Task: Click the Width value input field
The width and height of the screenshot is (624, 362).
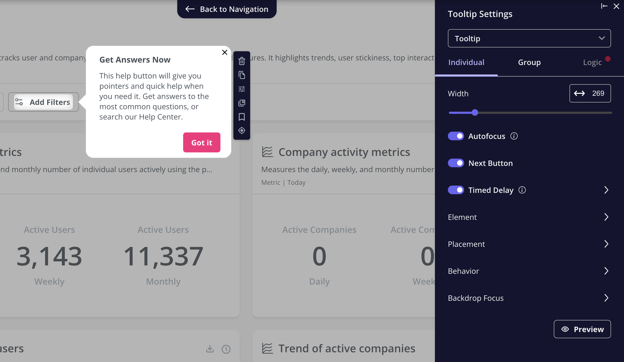Action: [x=598, y=93]
